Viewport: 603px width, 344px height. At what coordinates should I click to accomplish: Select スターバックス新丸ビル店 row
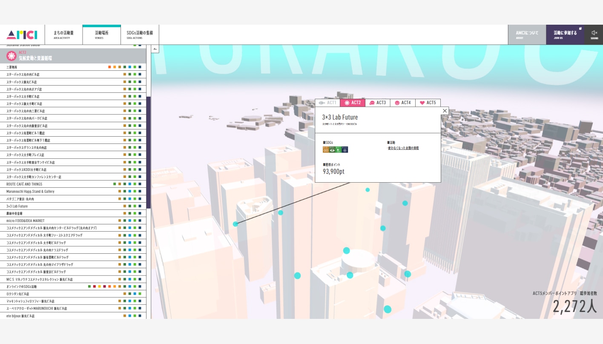pos(73,82)
